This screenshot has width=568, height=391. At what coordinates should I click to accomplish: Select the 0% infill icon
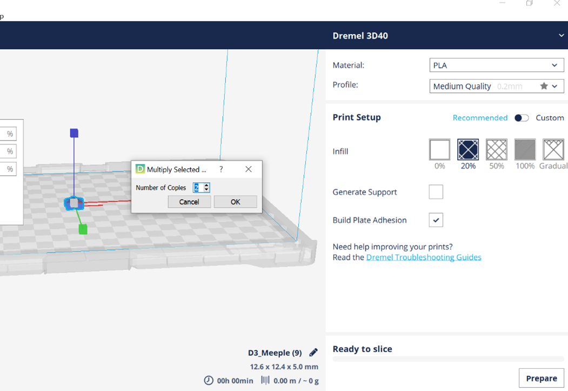click(439, 149)
